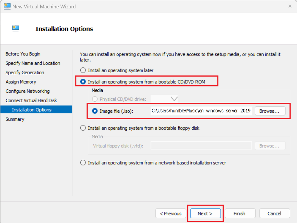
Task: Click the Previous button
Action: point(171,213)
